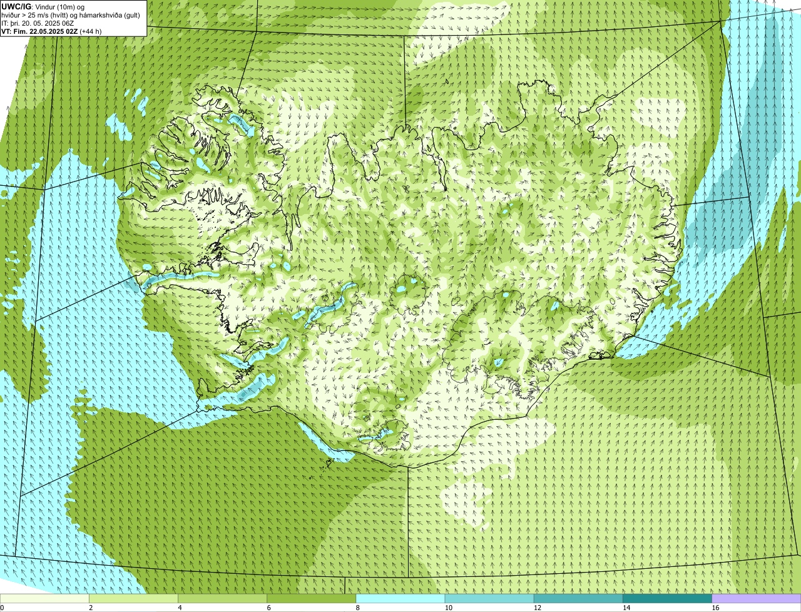Click the legend scale label '4'
The height and width of the screenshot is (612, 801).
[180, 608]
